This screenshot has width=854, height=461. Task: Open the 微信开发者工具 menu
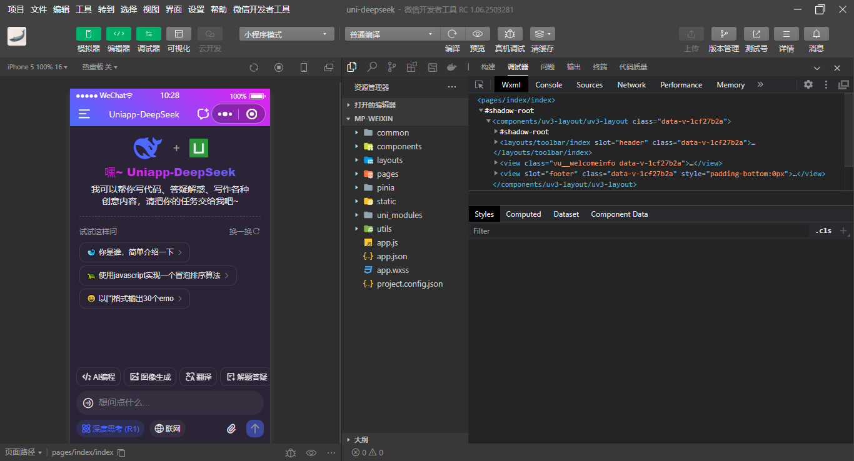(x=261, y=9)
